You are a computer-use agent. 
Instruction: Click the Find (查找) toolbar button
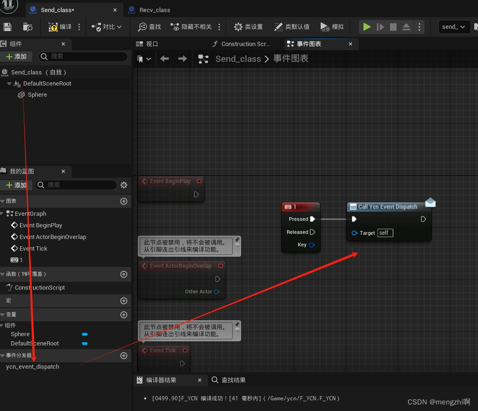click(149, 27)
